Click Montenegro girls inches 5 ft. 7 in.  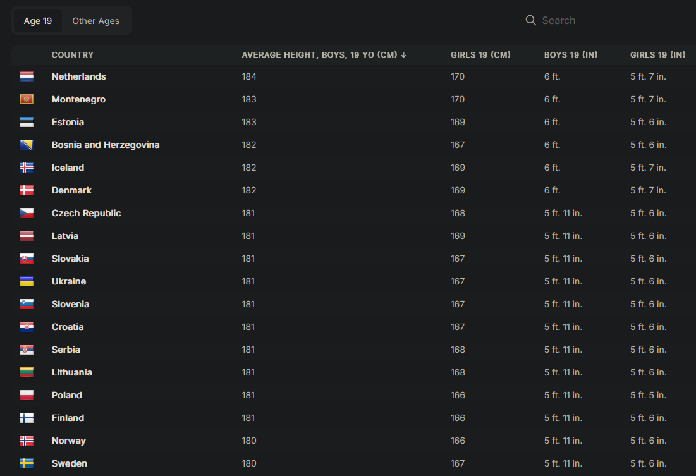point(648,99)
